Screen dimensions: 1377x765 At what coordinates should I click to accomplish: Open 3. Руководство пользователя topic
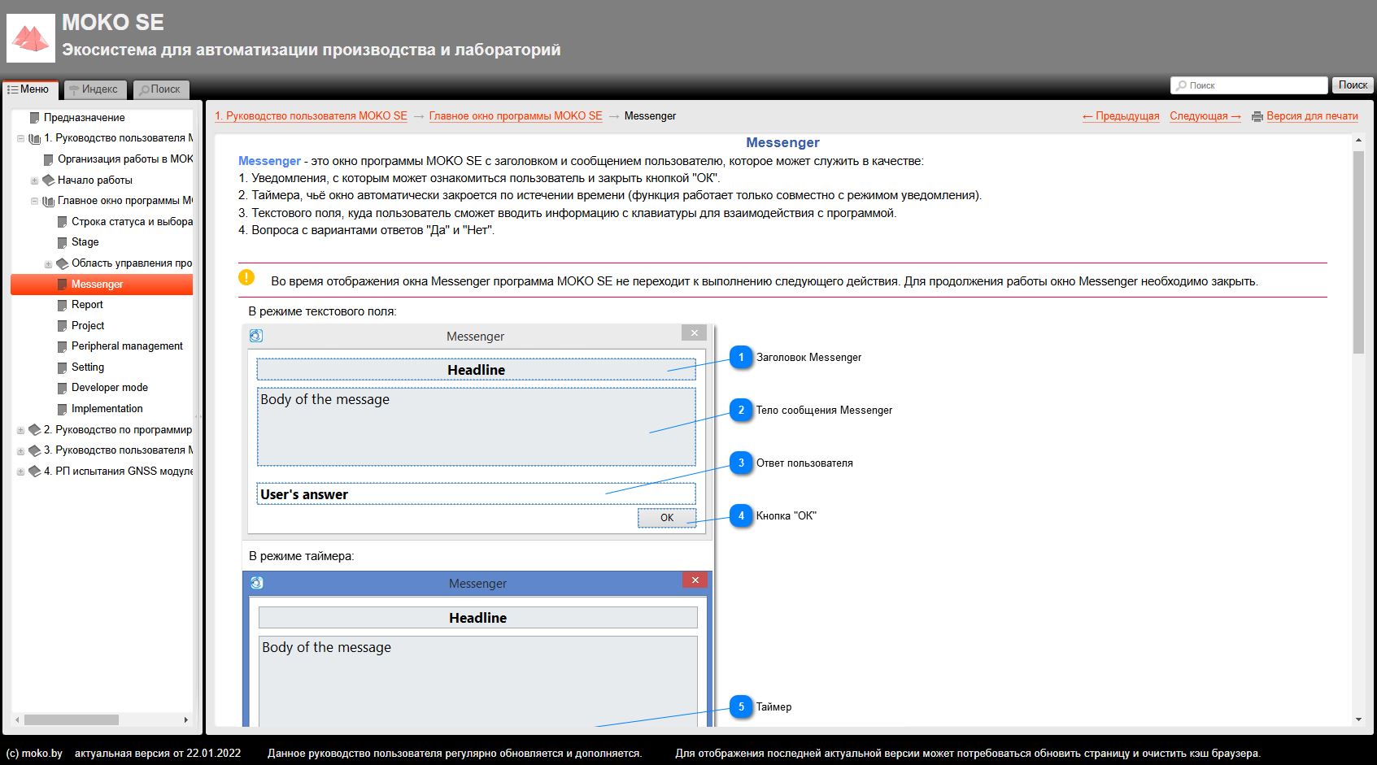point(118,450)
